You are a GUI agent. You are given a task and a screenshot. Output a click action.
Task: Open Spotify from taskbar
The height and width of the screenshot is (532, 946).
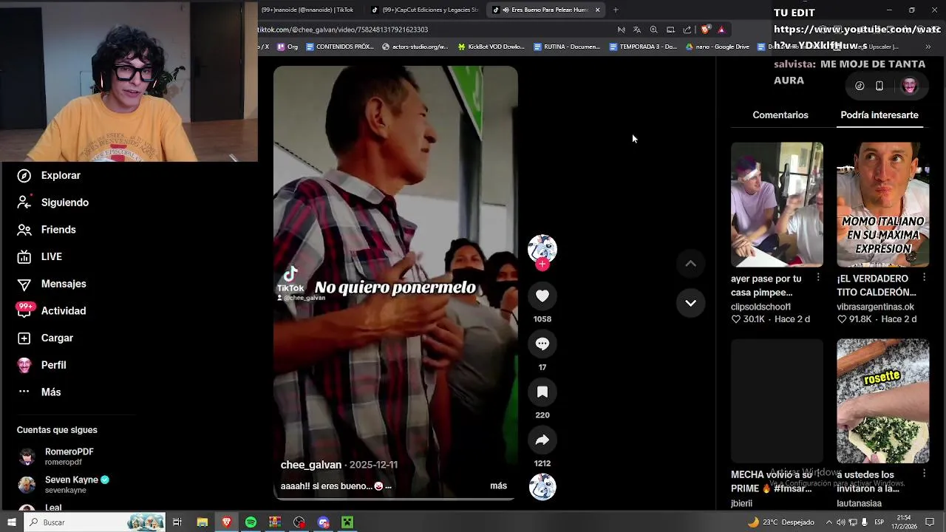pyautogui.click(x=251, y=522)
